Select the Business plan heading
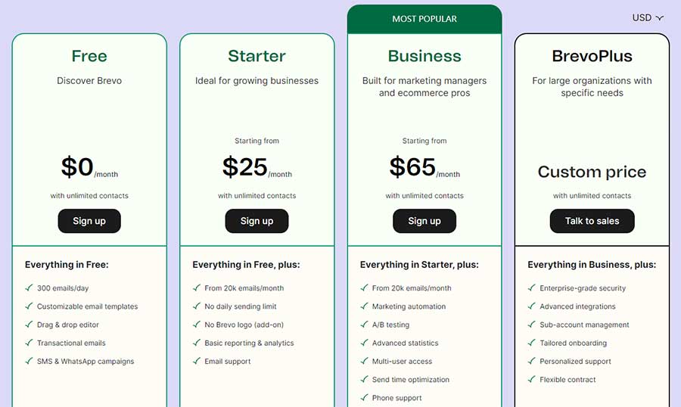Image resolution: width=681 pixels, height=407 pixels. (424, 56)
